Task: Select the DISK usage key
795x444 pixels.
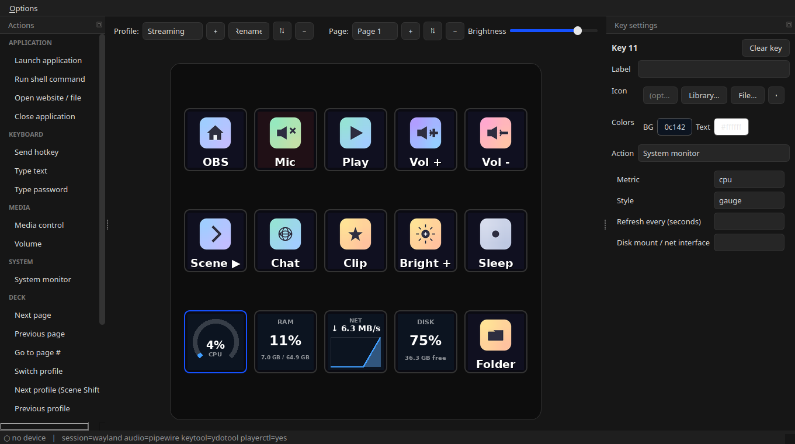Action: click(426, 342)
